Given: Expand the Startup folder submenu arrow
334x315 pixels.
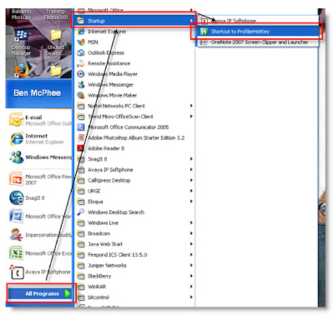Looking at the screenshot, I should tap(191, 21).
